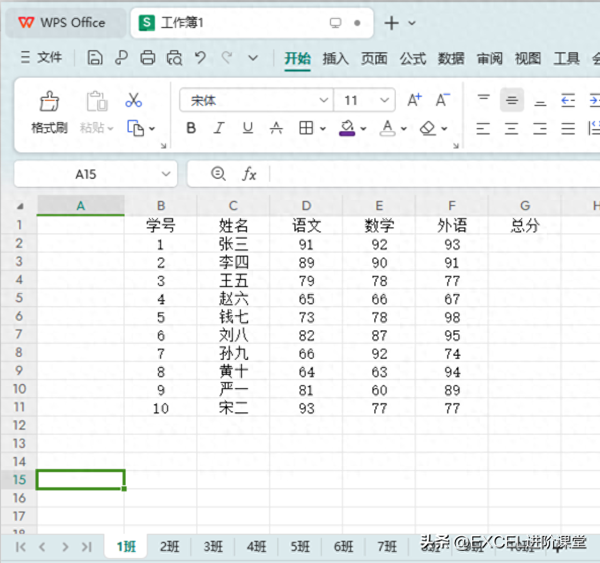Click the Cut scissors icon
The height and width of the screenshot is (563, 600).
click(134, 100)
